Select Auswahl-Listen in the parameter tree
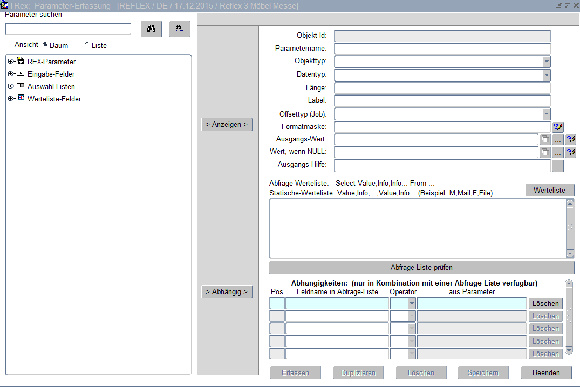Viewport: 580px width, 387px height. [51, 86]
